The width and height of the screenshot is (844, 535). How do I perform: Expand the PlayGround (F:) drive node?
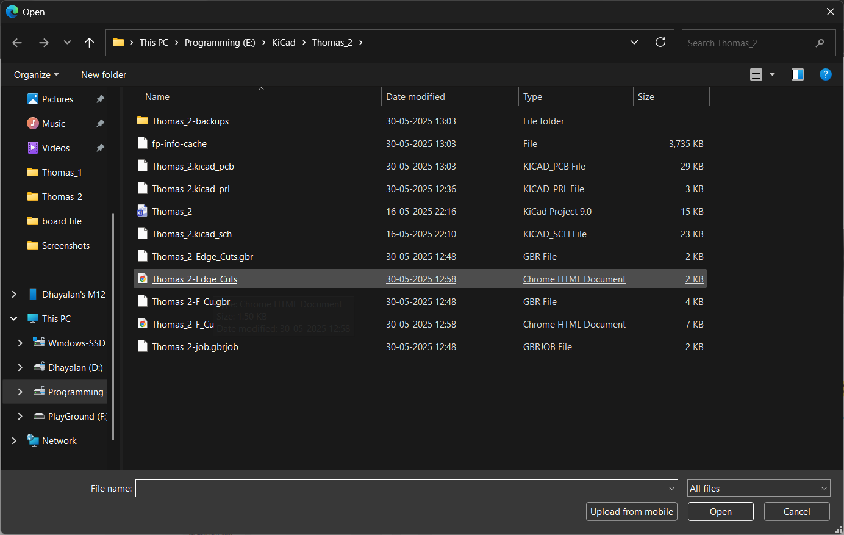coord(20,416)
